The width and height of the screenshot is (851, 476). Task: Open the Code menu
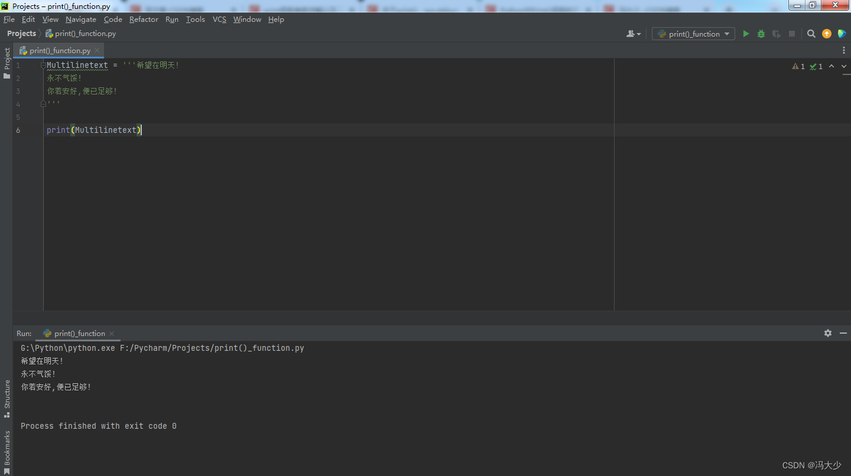tap(113, 19)
